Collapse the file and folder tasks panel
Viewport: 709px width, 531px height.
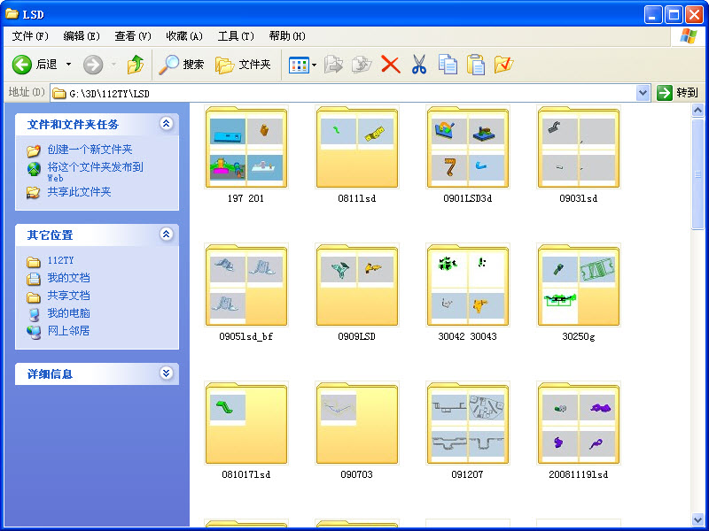click(x=166, y=124)
